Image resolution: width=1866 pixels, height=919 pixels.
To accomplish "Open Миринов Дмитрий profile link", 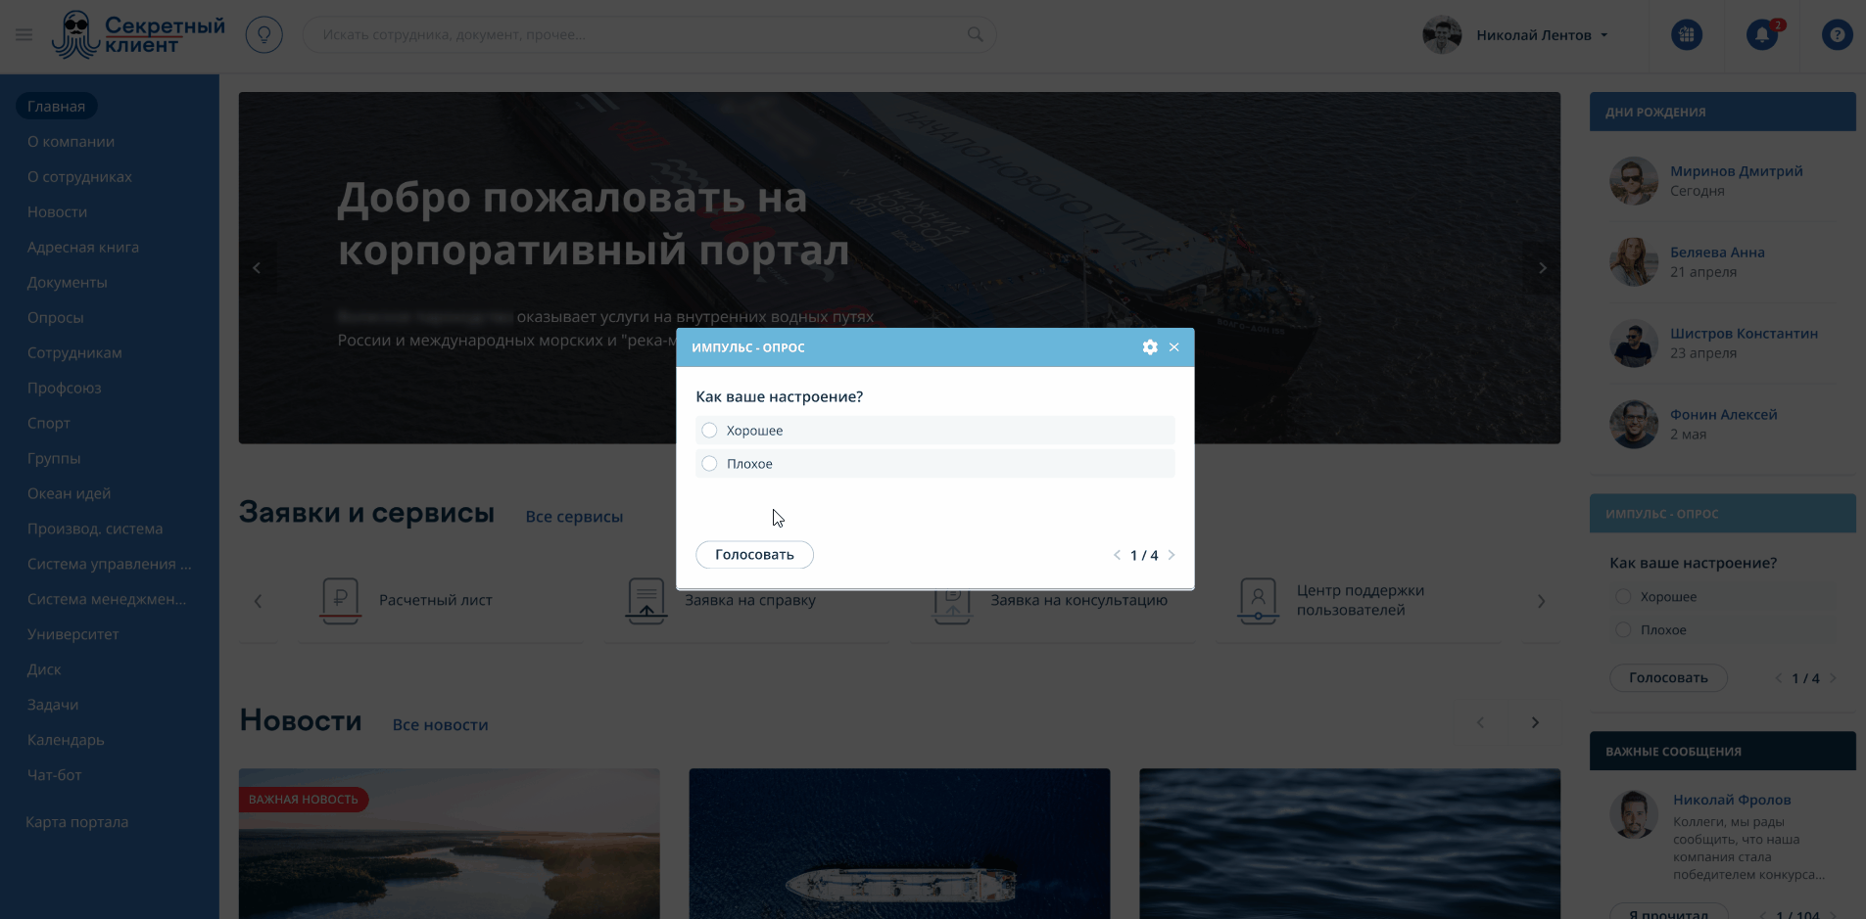I will 1736,171.
